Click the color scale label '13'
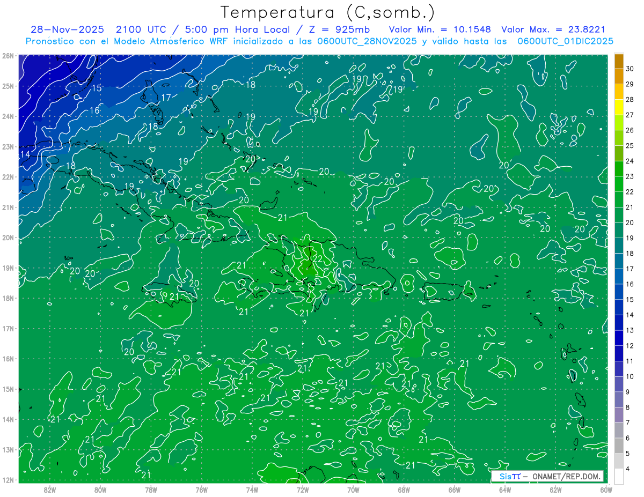The width and height of the screenshot is (644, 497). click(x=630, y=330)
